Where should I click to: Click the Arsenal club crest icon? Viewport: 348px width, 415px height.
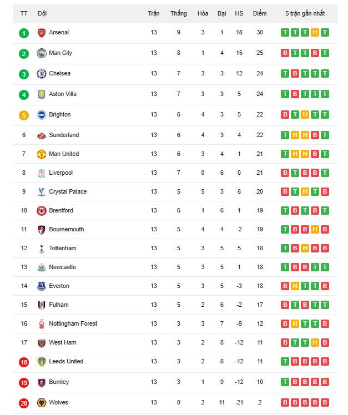coord(41,33)
